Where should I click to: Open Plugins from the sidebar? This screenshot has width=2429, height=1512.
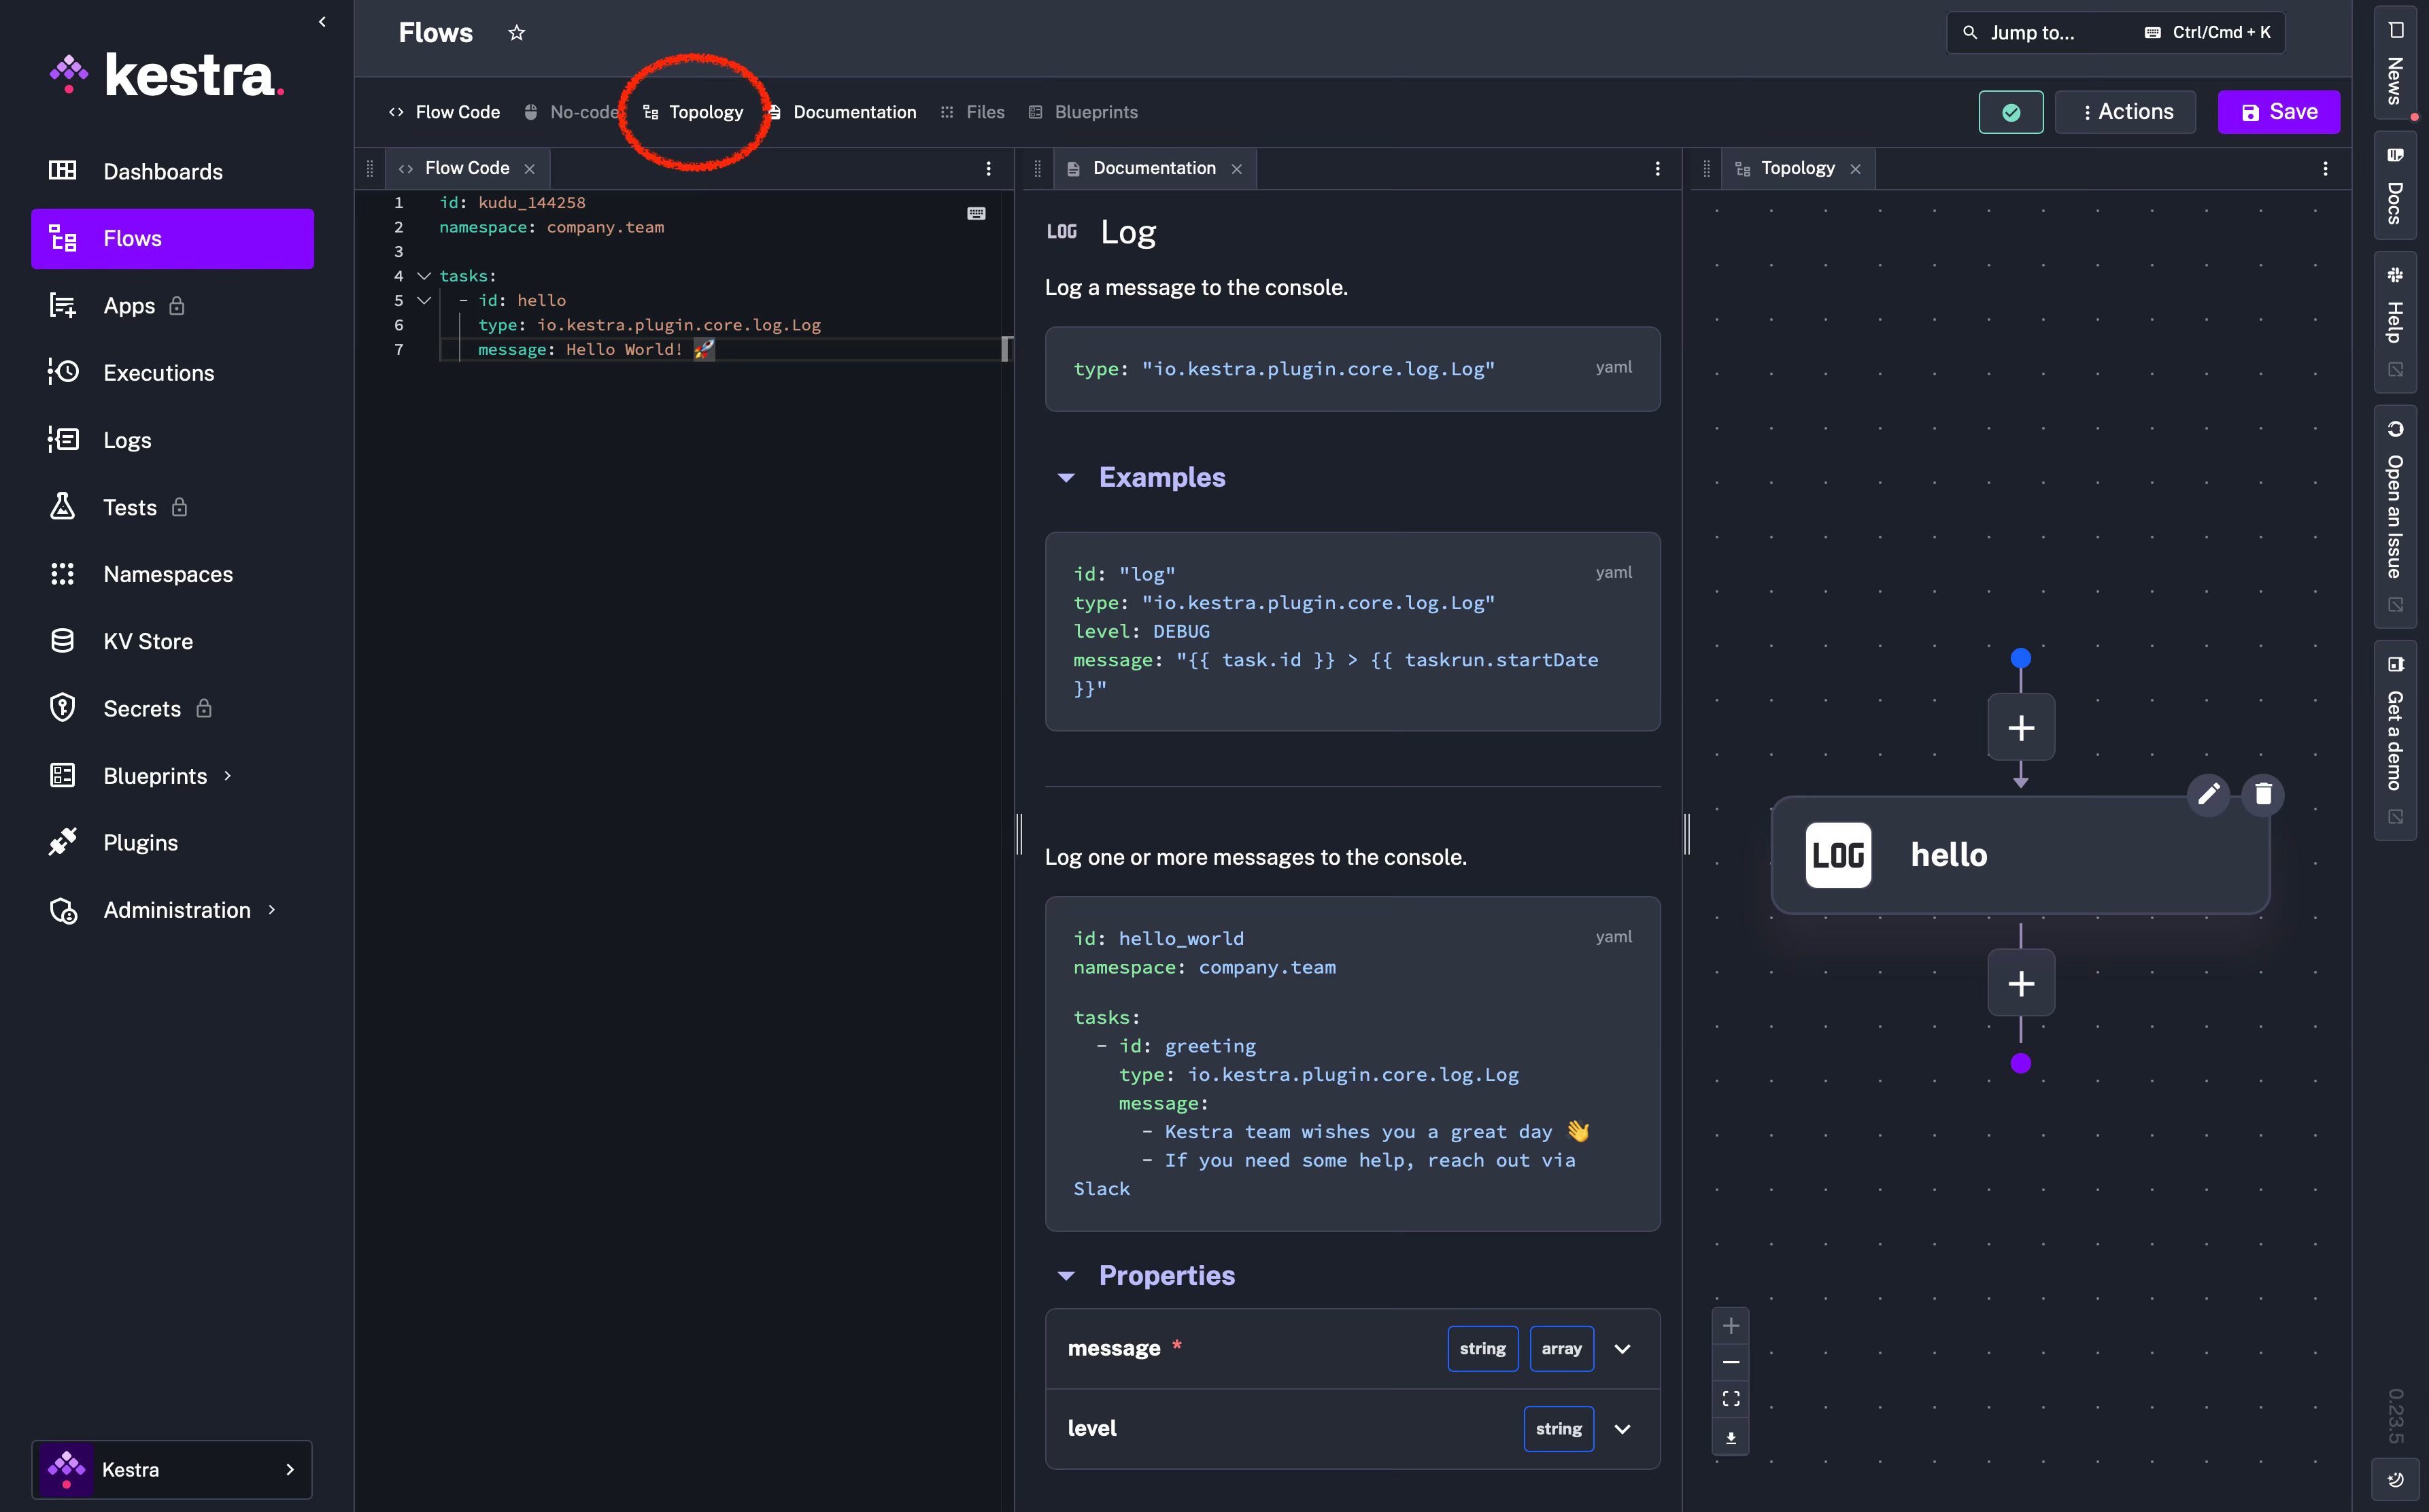pyautogui.click(x=140, y=843)
